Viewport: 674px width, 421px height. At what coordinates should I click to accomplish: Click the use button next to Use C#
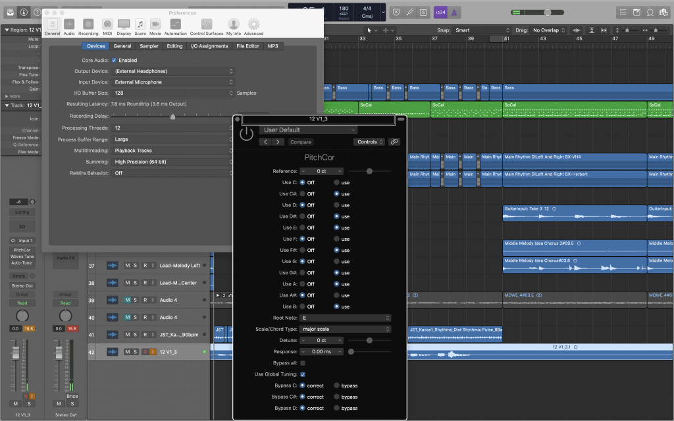[336, 193]
